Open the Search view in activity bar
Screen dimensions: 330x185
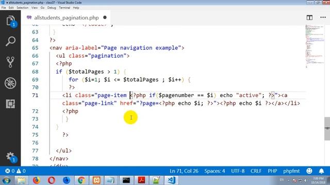tap(10, 41)
